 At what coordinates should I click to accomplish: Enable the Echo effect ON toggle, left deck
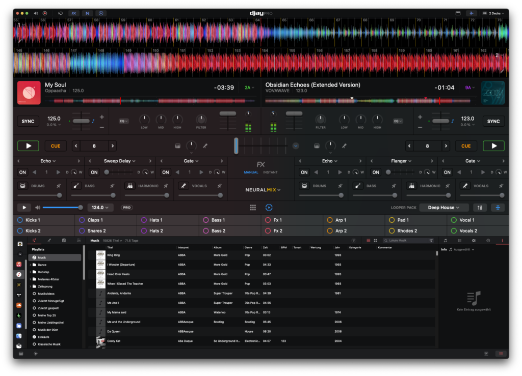[x=21, y=172]
